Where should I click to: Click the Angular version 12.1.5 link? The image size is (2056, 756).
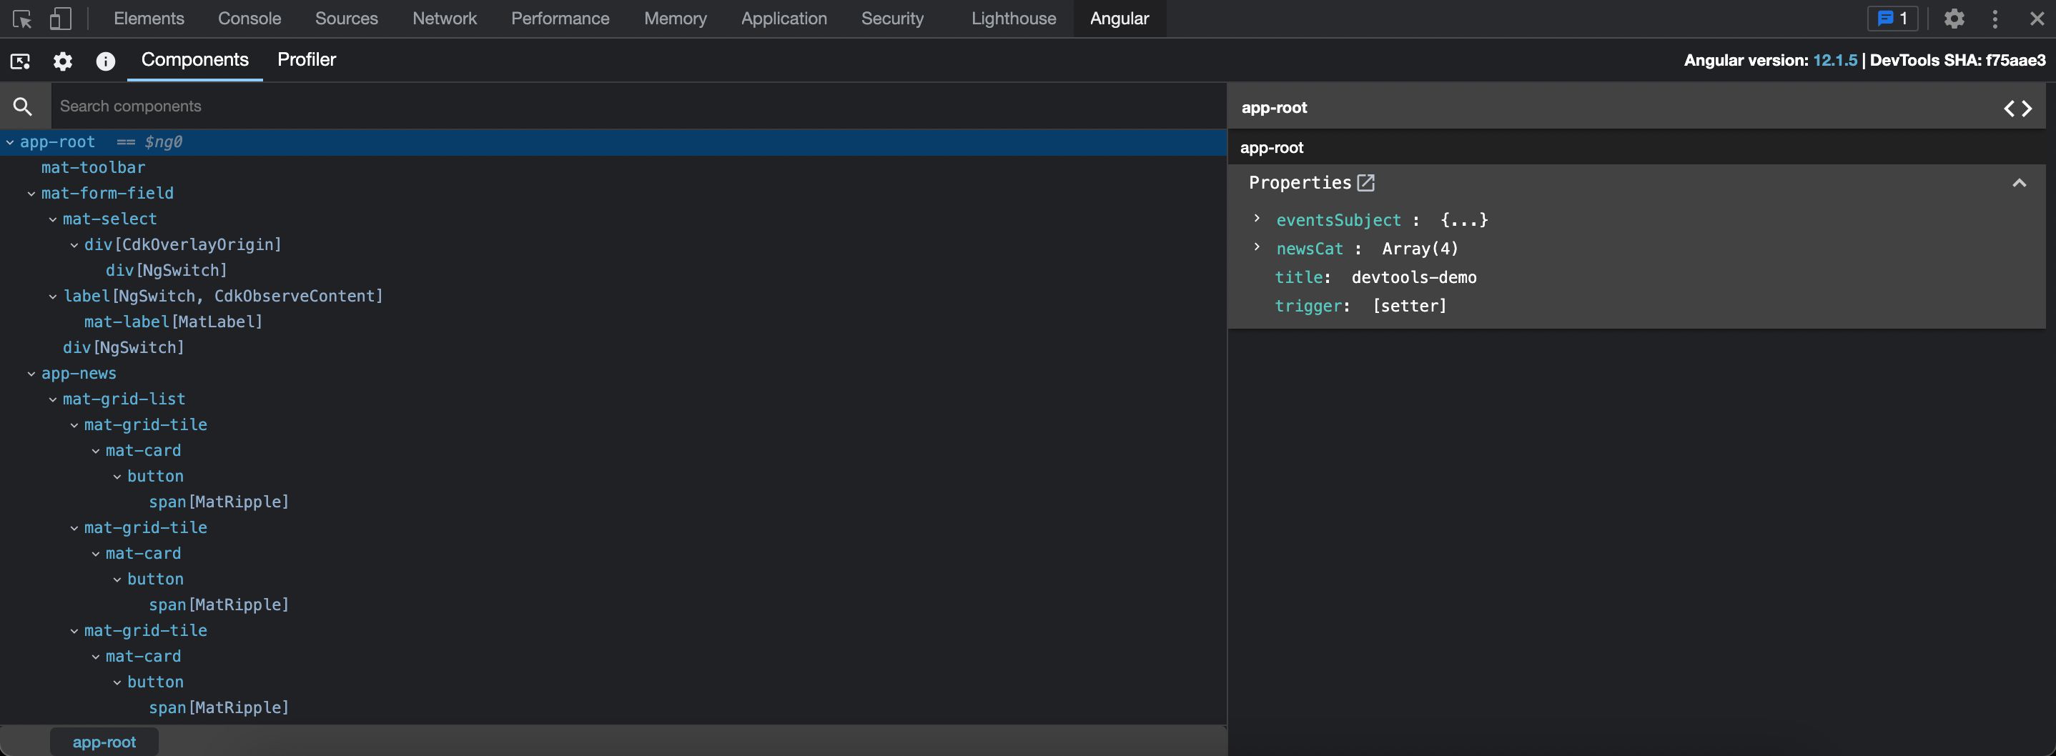[x=1834, y=61]
